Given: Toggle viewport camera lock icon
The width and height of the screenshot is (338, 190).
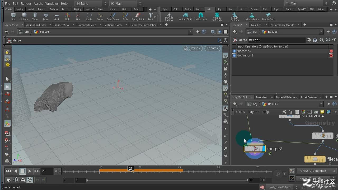Looking at the screenshot, I should 186,48.
